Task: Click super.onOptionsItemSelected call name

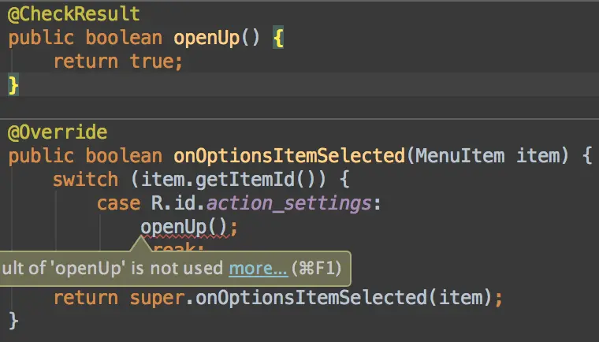Action: (x=311, y=297)
